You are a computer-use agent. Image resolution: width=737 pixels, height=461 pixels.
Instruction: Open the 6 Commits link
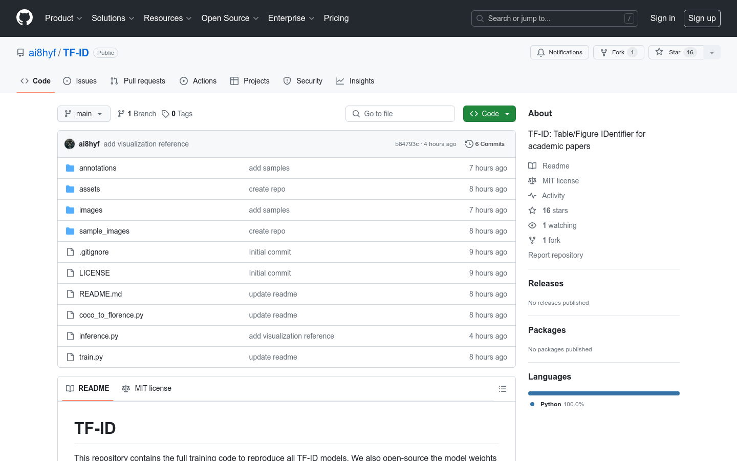(x=485, y=144)
